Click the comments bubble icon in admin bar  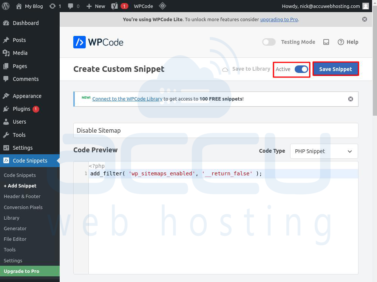72,6
